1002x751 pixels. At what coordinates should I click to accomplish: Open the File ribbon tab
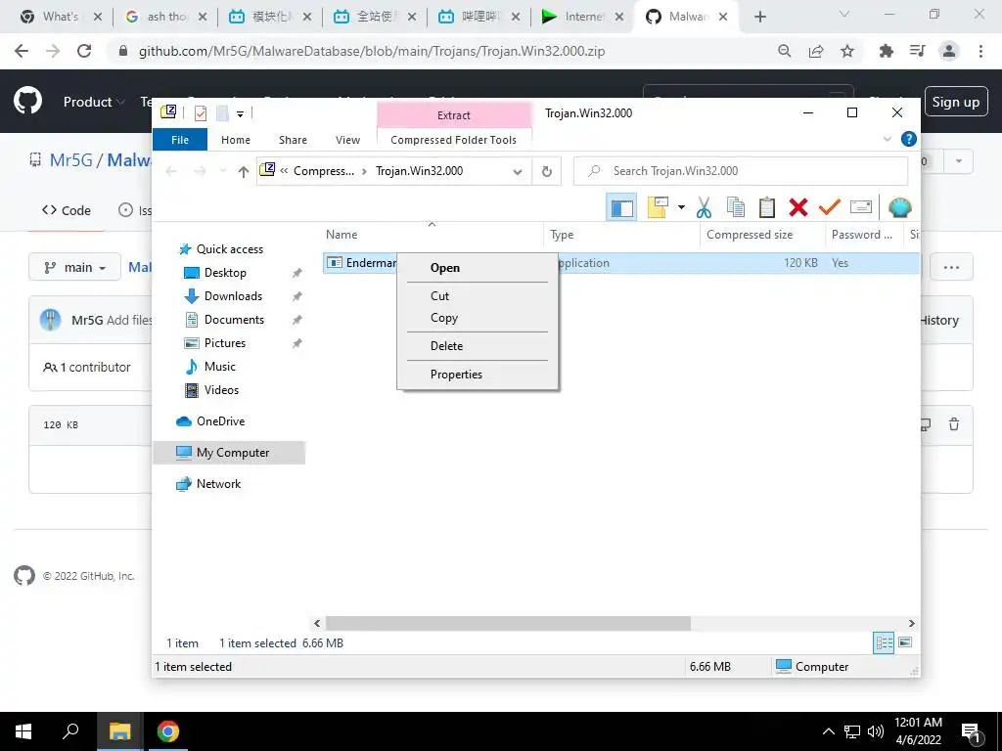pos(180,139)
